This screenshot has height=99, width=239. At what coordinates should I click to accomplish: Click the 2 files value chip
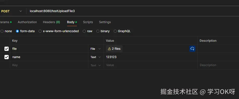[114, 49]
